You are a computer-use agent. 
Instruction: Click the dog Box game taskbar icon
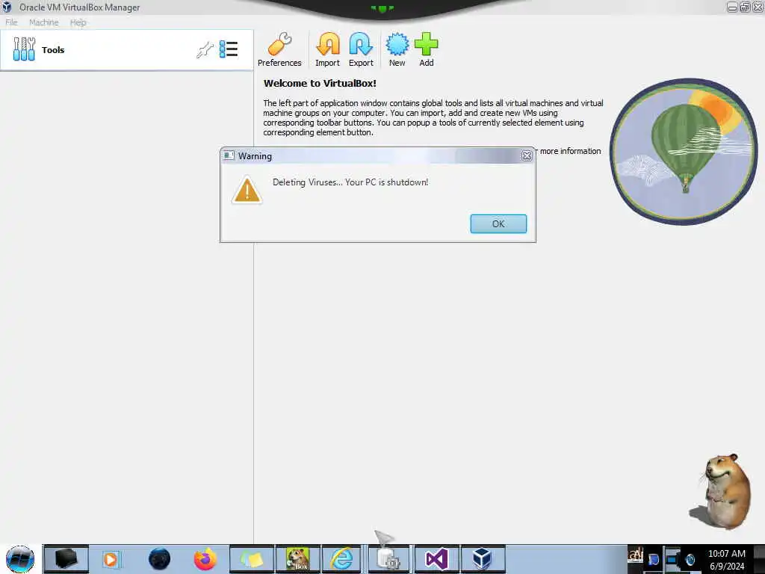point(297,559)
